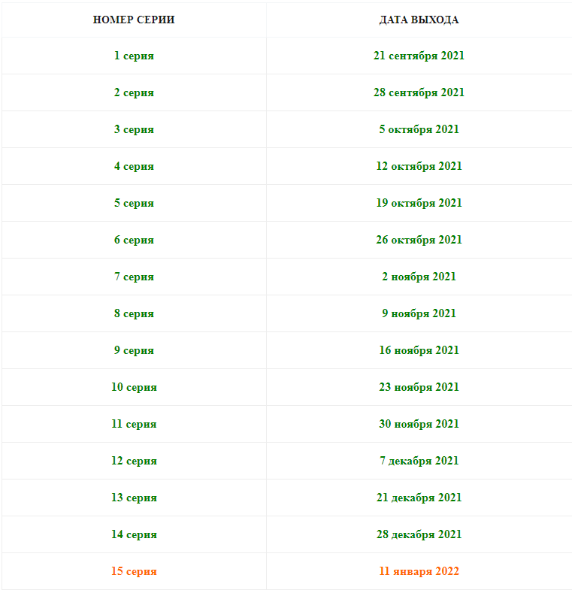Select the "3 серия" row label
572x590 pixels.
click(x=134, y=129)
